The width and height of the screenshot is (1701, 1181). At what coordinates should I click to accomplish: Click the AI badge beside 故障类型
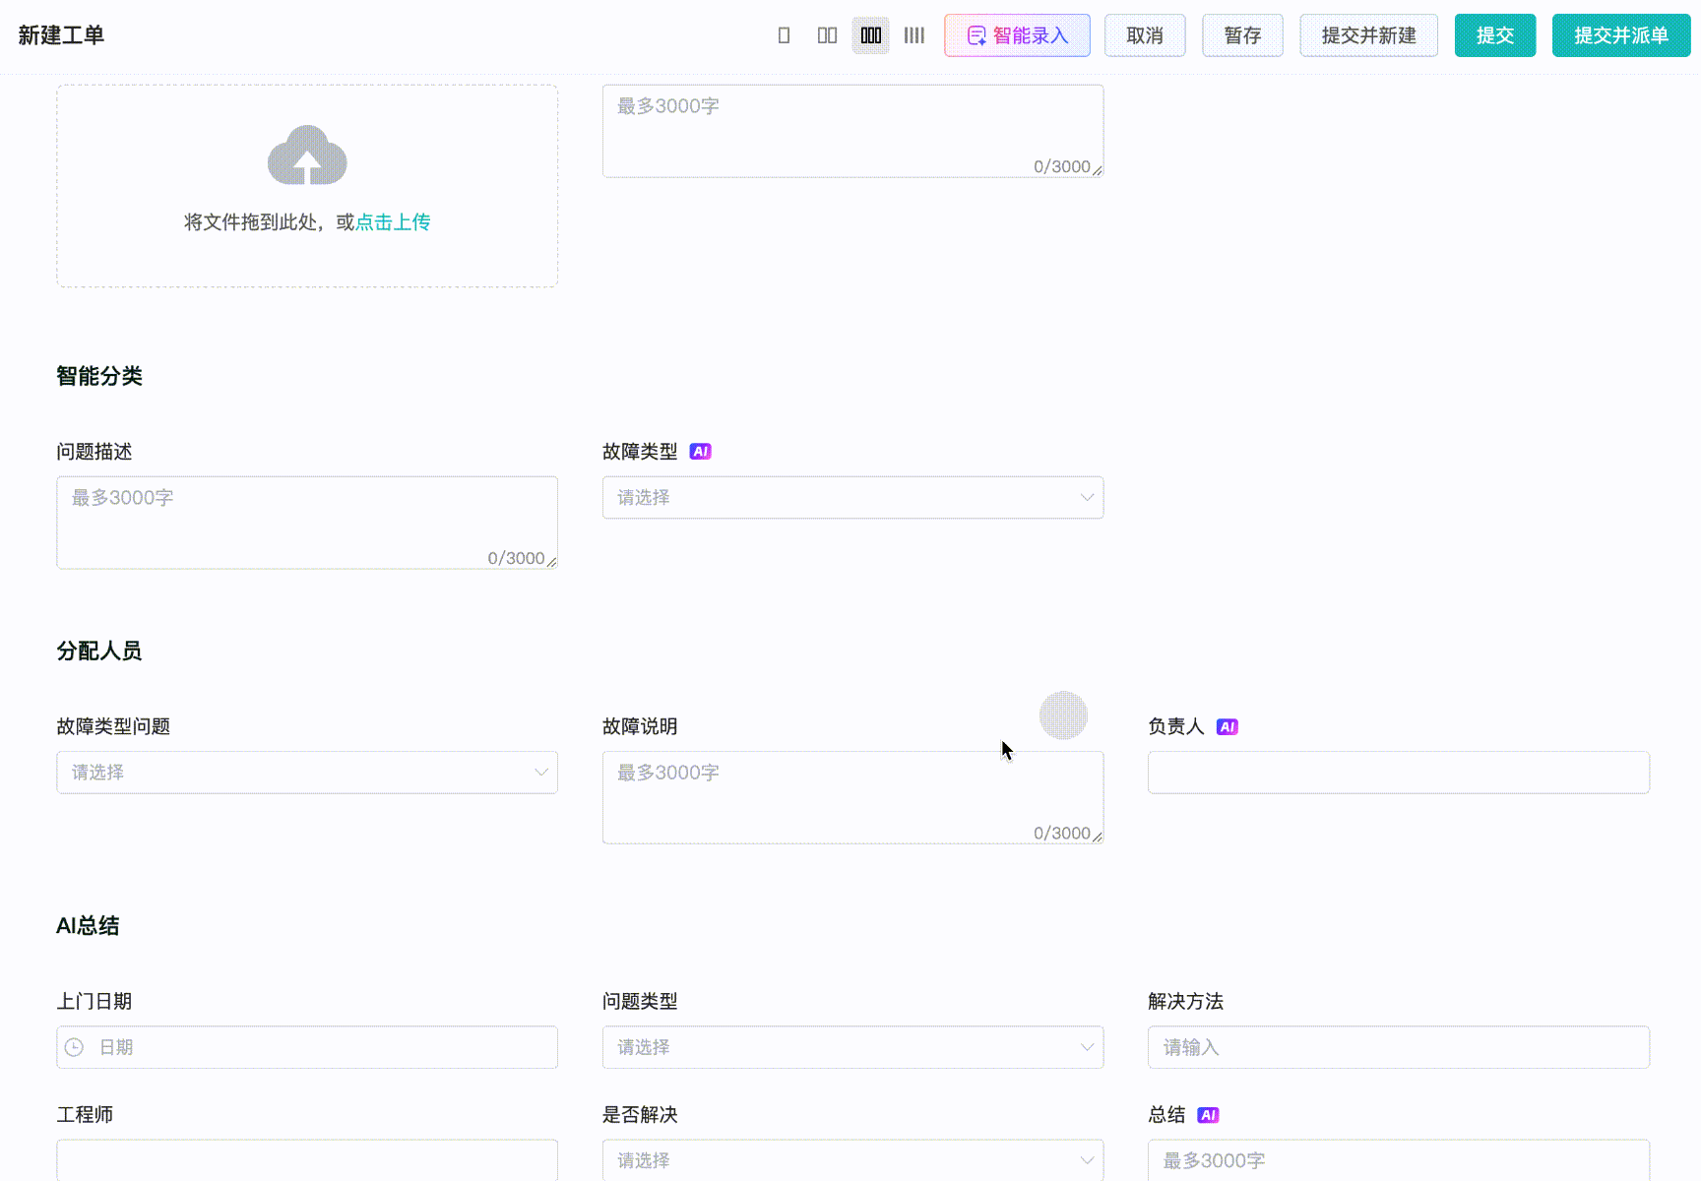(x=700, y=452)
